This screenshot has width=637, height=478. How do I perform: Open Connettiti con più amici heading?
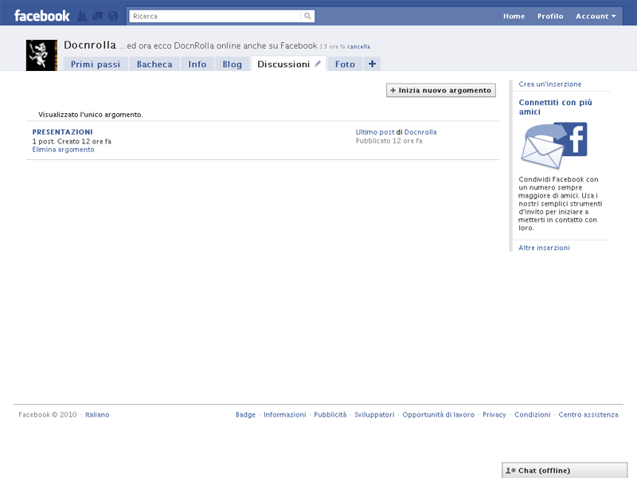click(555, 107)
